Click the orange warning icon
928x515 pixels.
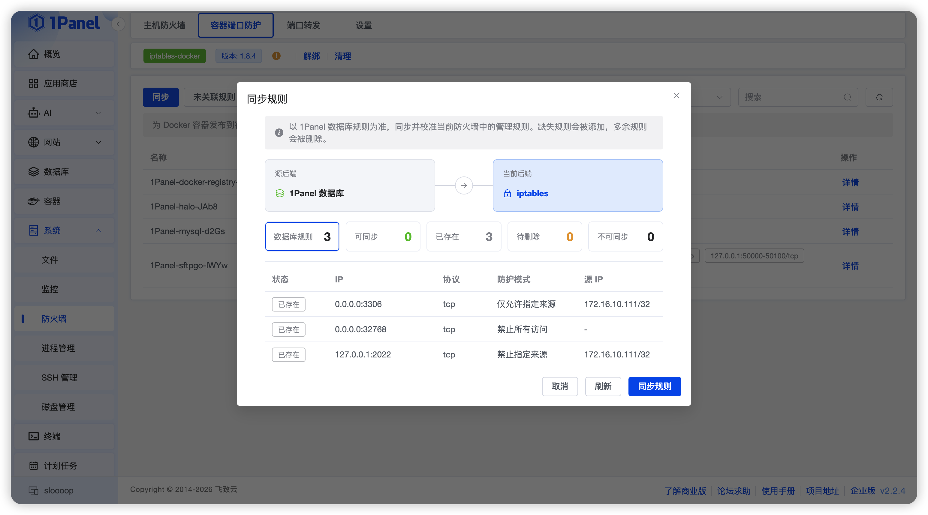coord(276,56)
